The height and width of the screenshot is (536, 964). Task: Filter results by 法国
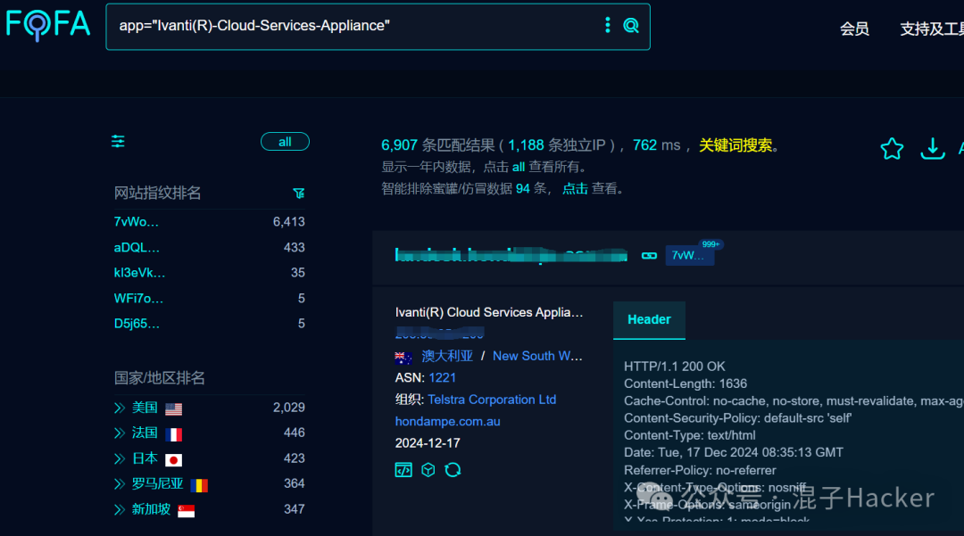(145, 433)
